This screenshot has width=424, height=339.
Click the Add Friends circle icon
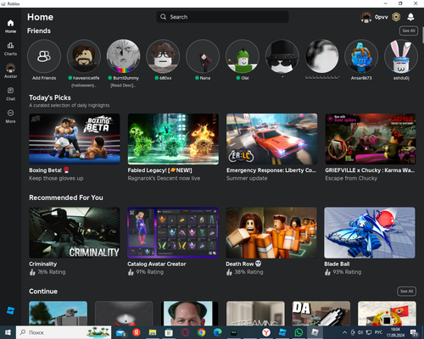click(44, 56)
